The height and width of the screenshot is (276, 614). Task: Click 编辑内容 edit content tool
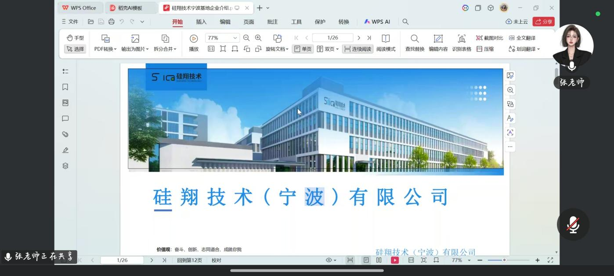click(438, 43)
